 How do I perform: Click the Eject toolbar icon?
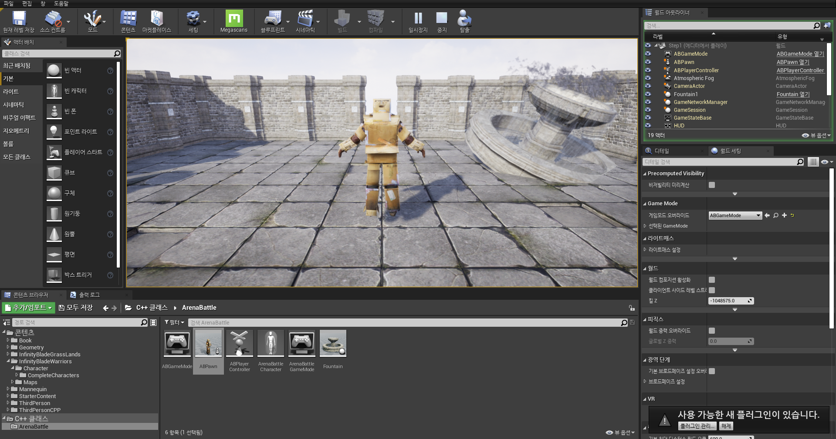(x=464, y=18)
